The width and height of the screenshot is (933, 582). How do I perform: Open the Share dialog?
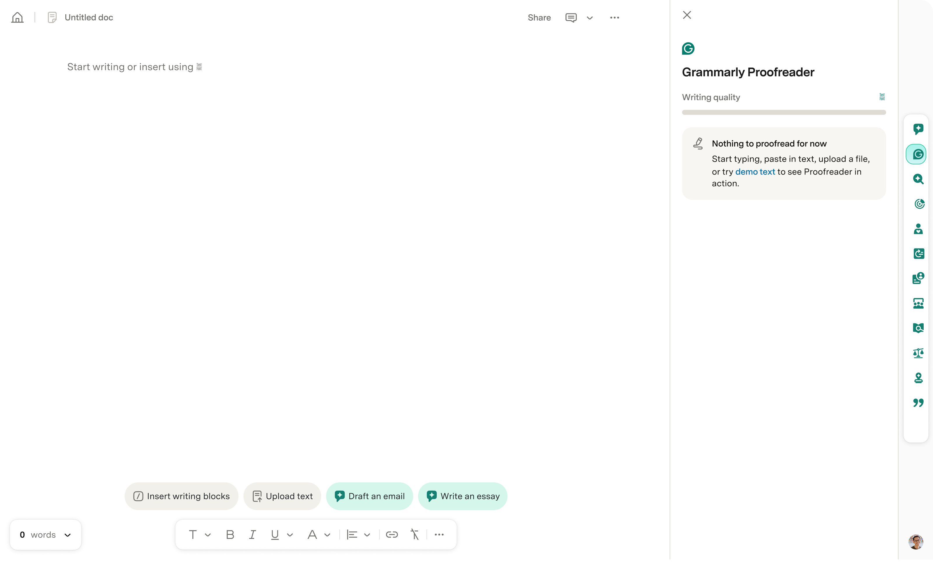tap(539, 18)
